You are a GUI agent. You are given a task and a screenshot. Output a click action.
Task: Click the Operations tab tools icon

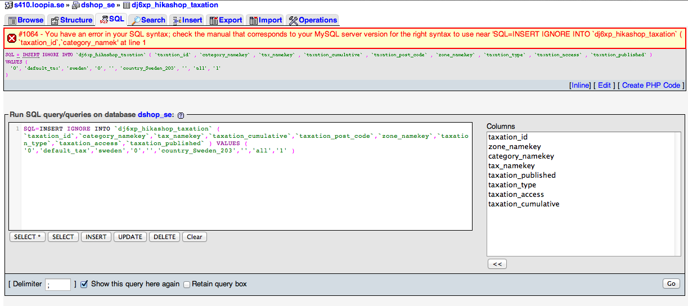point(293,20)
